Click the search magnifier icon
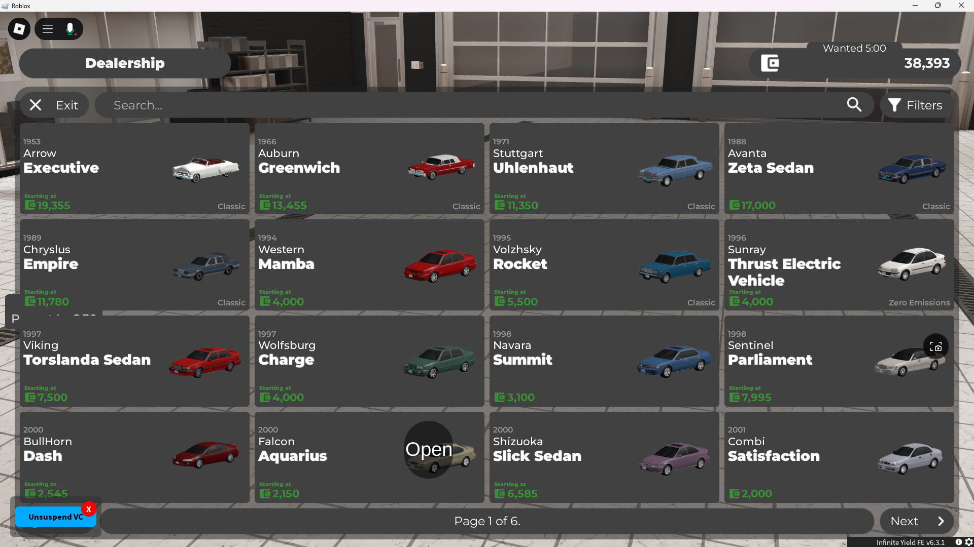This screenshot has width=974, height=547. click(854, 105)
